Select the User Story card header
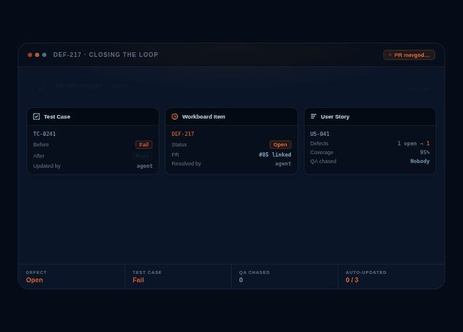Viewport: 463px width, 332px height. pyautogui.click(x=370, y=116)
